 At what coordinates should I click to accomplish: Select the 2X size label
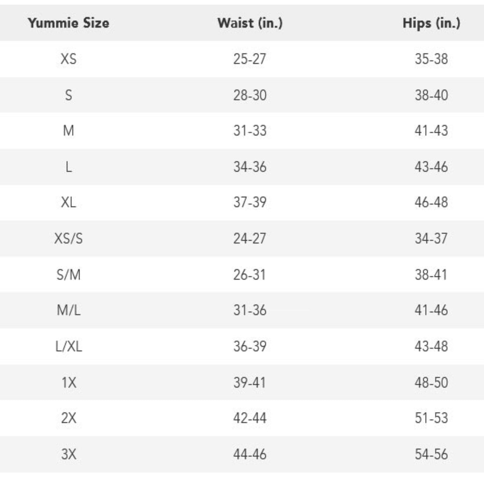click(x=69, y=418)
